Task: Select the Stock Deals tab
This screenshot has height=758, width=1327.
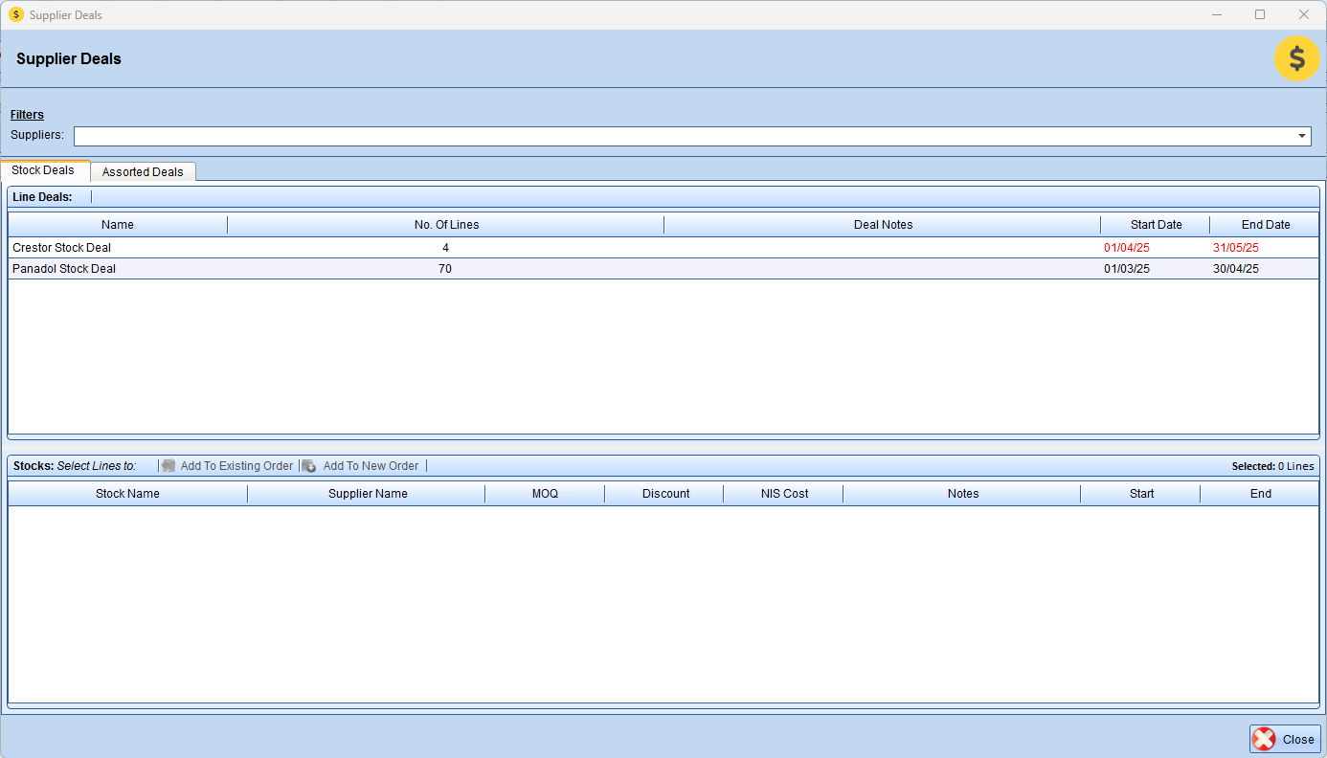Action: point(43,170)
